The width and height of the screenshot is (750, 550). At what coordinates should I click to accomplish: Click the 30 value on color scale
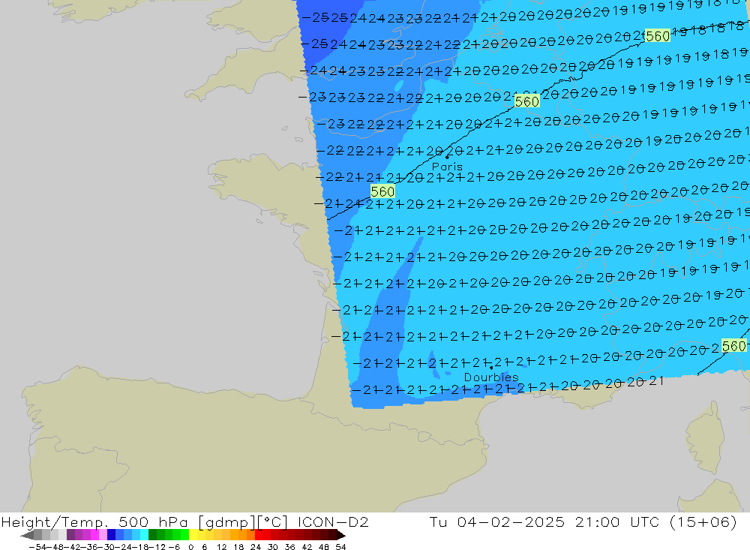[x=273, y=547]
